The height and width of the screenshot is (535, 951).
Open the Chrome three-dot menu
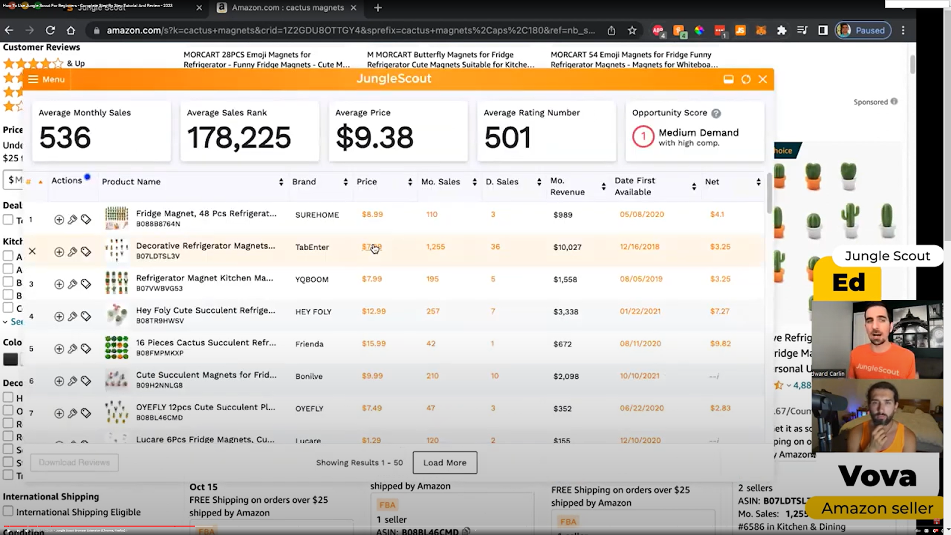tap(903, 30)
